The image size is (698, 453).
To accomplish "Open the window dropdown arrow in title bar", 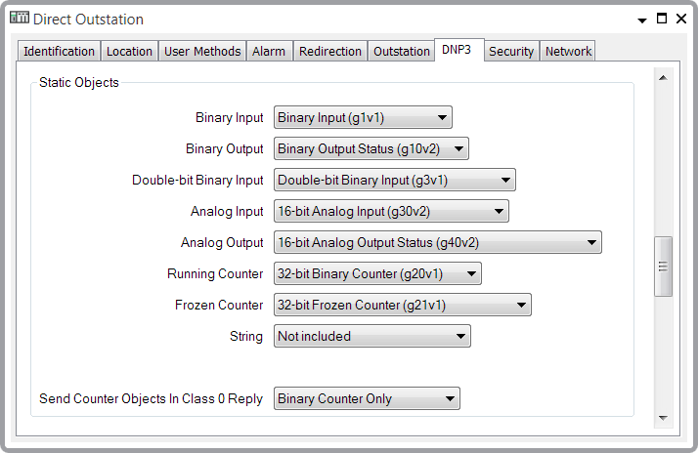I will click(x=641, y=20).
